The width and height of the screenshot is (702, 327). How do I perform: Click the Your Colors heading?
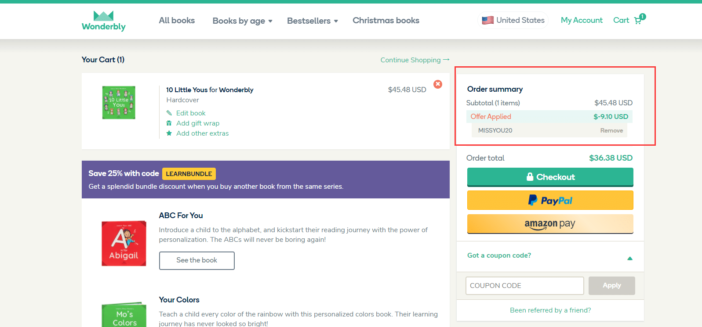pos(179,300)
